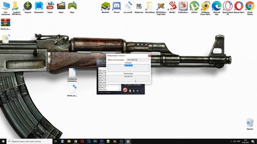The width and height of the screenshot is (257, 144).
Task: Click the blue round help icon in the macro editor
Action: (x=137, y=91)
